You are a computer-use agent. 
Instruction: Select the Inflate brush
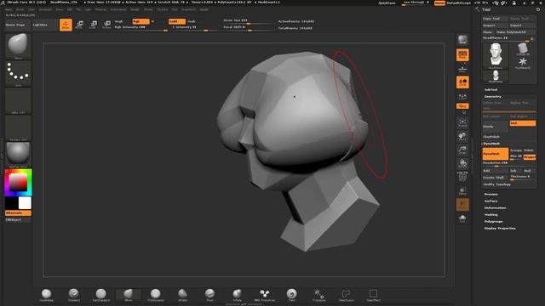pyautogui.click(x=237, y=295)
